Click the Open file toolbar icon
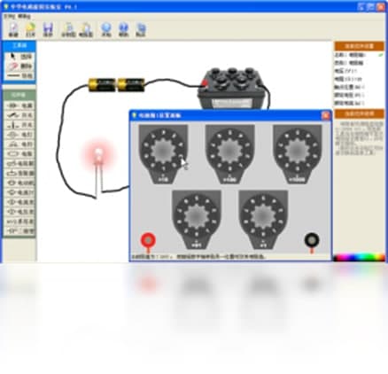 [x=30, y=30]
